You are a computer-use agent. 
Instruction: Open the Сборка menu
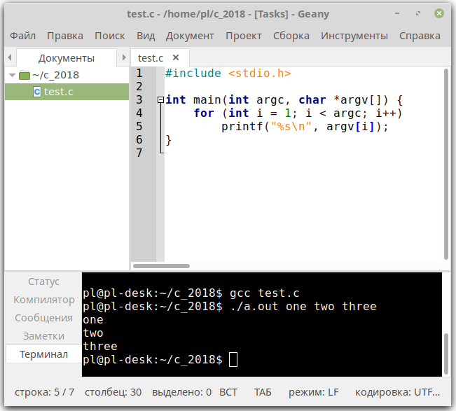coord(291,36)
